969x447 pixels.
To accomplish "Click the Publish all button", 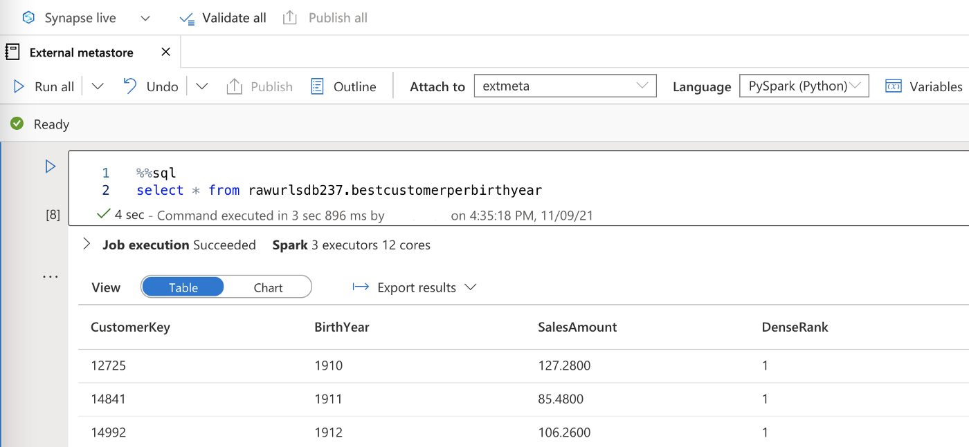I will click(325, 19).
